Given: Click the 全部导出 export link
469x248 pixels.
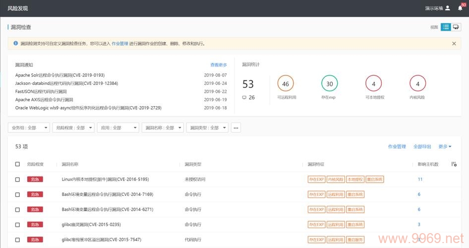Looking at the screenshot, I should (x=422, y=147).
